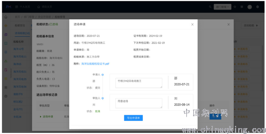The image size is (266, 134).
Task: Click the approver remark box 同意进场
Action: pos(139,103)
